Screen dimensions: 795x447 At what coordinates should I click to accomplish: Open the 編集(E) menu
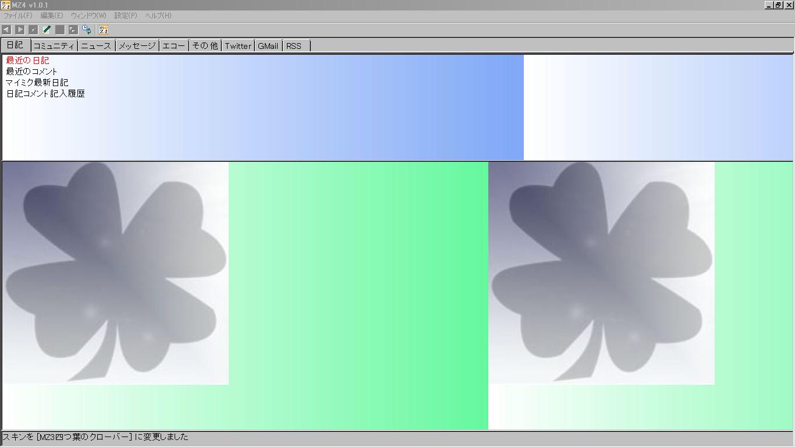point(52,16)
